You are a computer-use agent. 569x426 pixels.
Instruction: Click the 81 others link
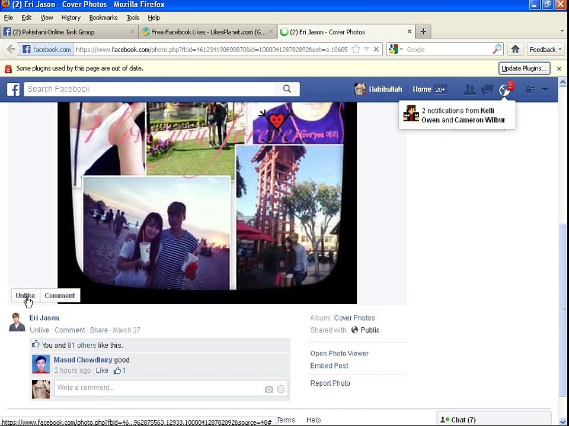[x=82, y=345]
